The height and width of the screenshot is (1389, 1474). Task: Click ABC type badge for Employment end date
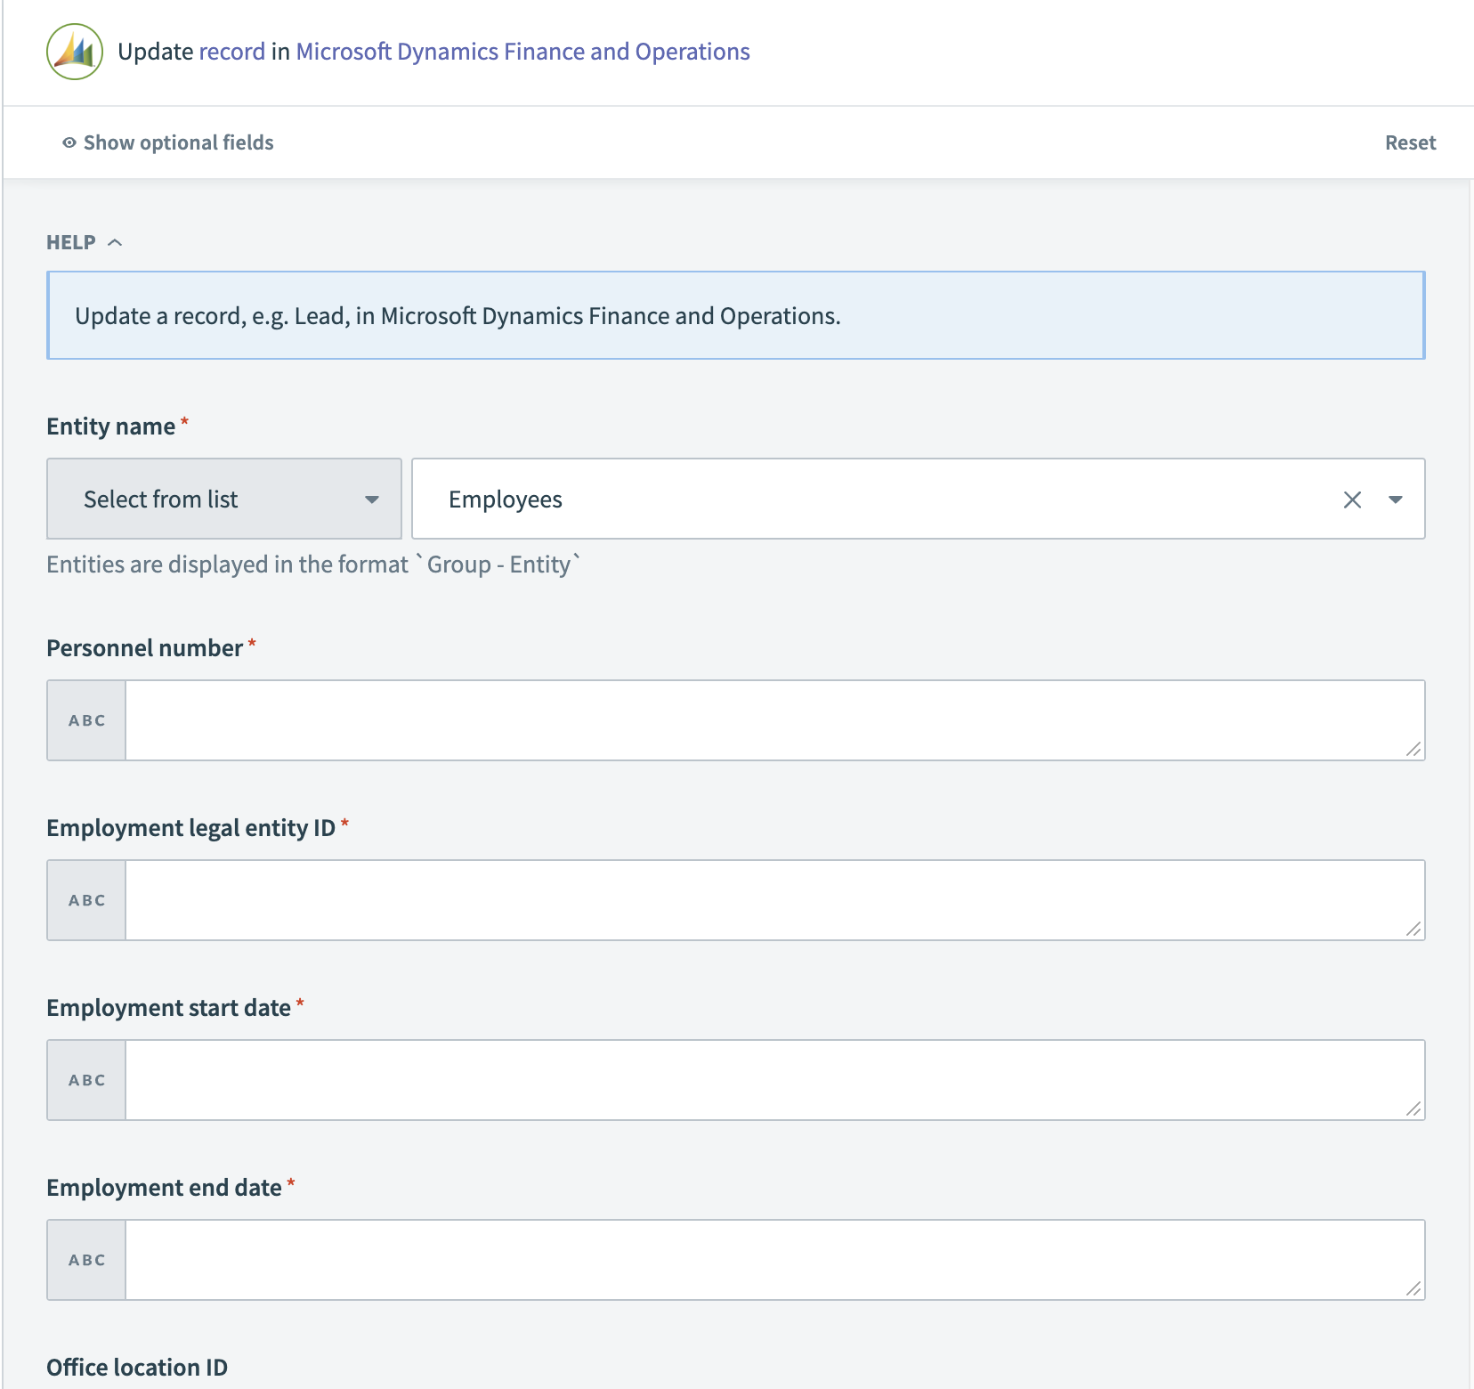pyautogui.click(x=87, y=1260)
